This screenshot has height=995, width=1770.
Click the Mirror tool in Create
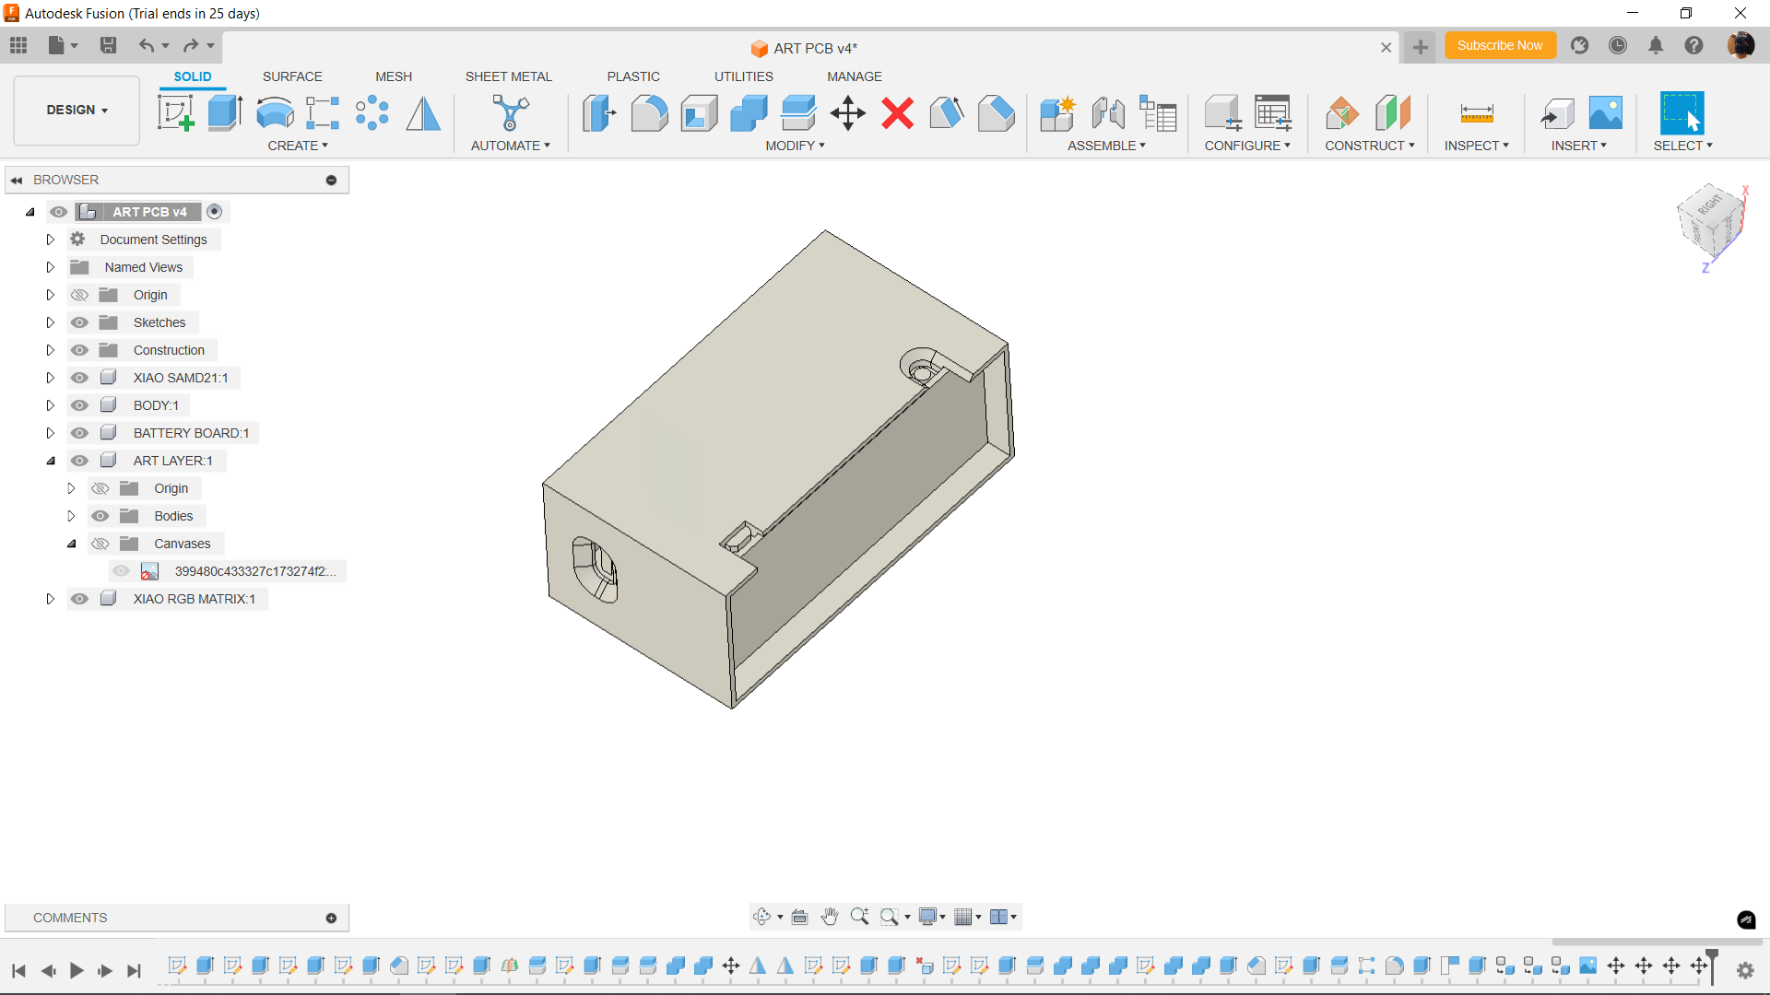click(x=423, y=113)
